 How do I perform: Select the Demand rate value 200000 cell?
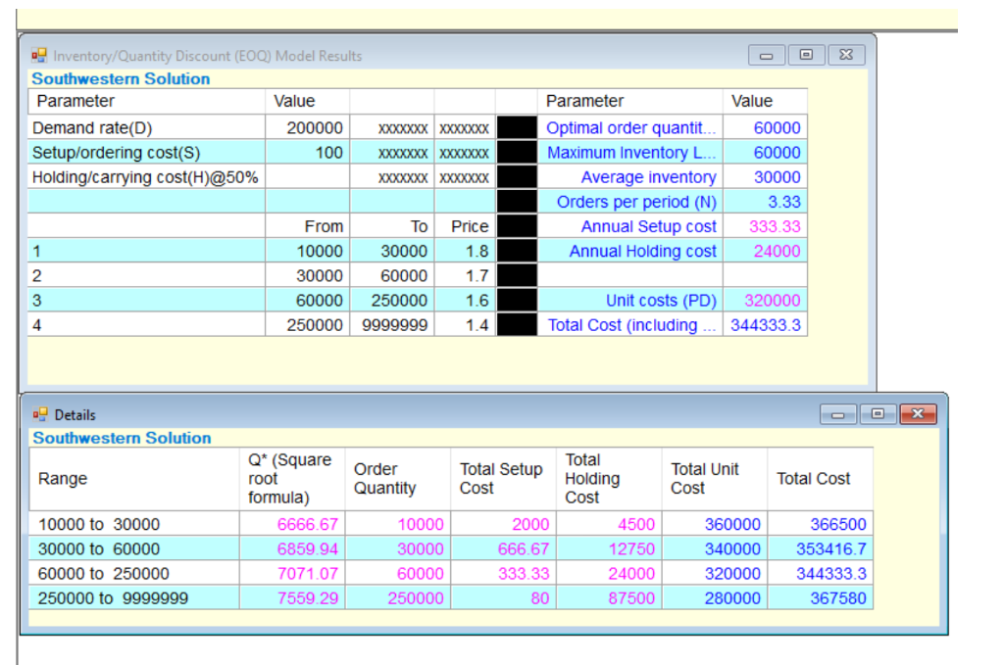click(307, 128)
